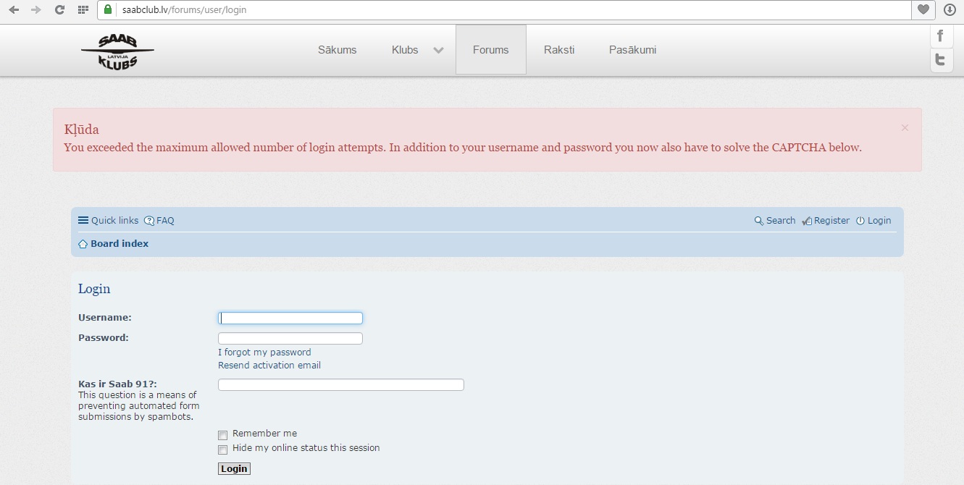The width and height of the screenshot is (964, 485).
Task: Open the Quick links dropdown
Action: pos(109,221)
